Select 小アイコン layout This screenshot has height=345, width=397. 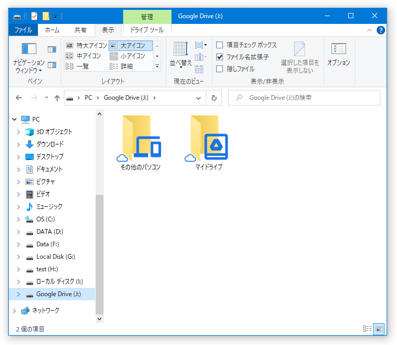pyautogui.click(x=127, y=56)
